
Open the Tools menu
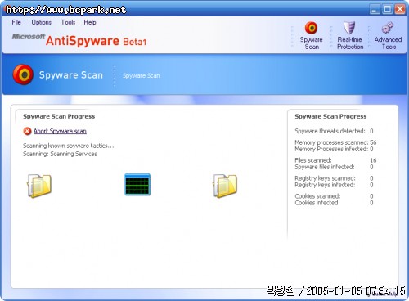coord(68,22)
